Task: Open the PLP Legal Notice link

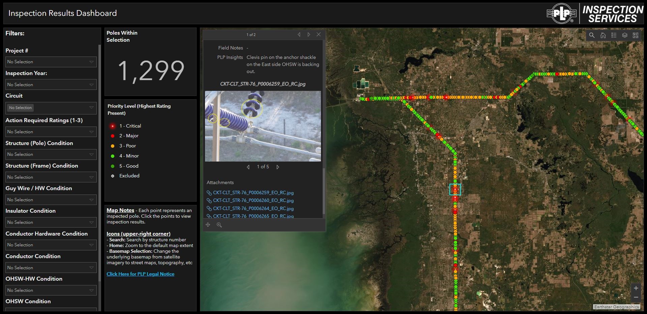Action: (140, 274)
